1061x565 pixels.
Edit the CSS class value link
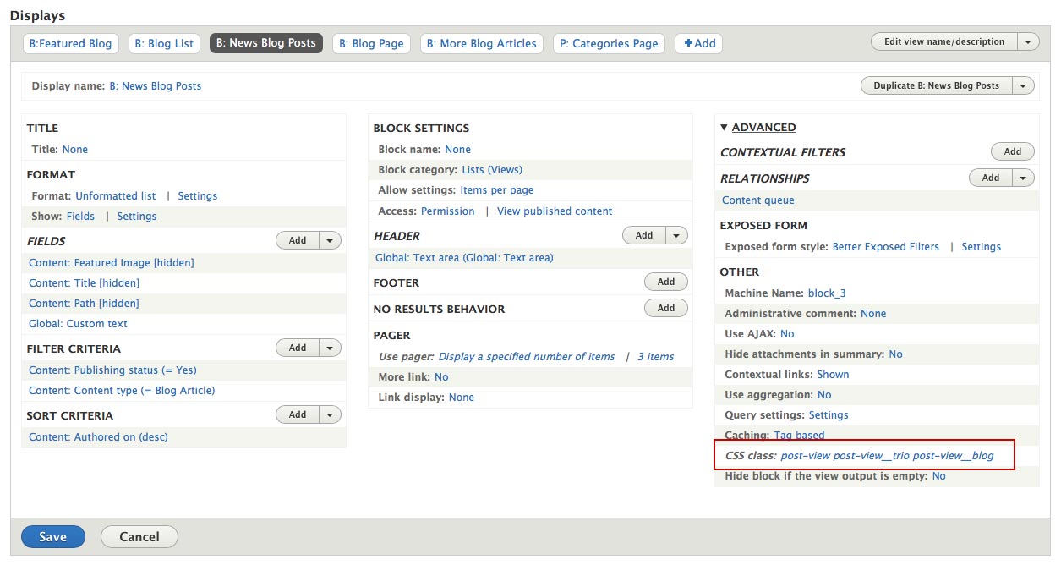tap(887, 456)
